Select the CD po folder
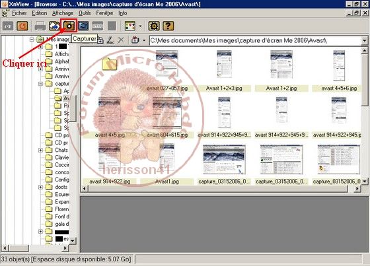This screenshot has height=266, width=370. click(x=57, y=135)
